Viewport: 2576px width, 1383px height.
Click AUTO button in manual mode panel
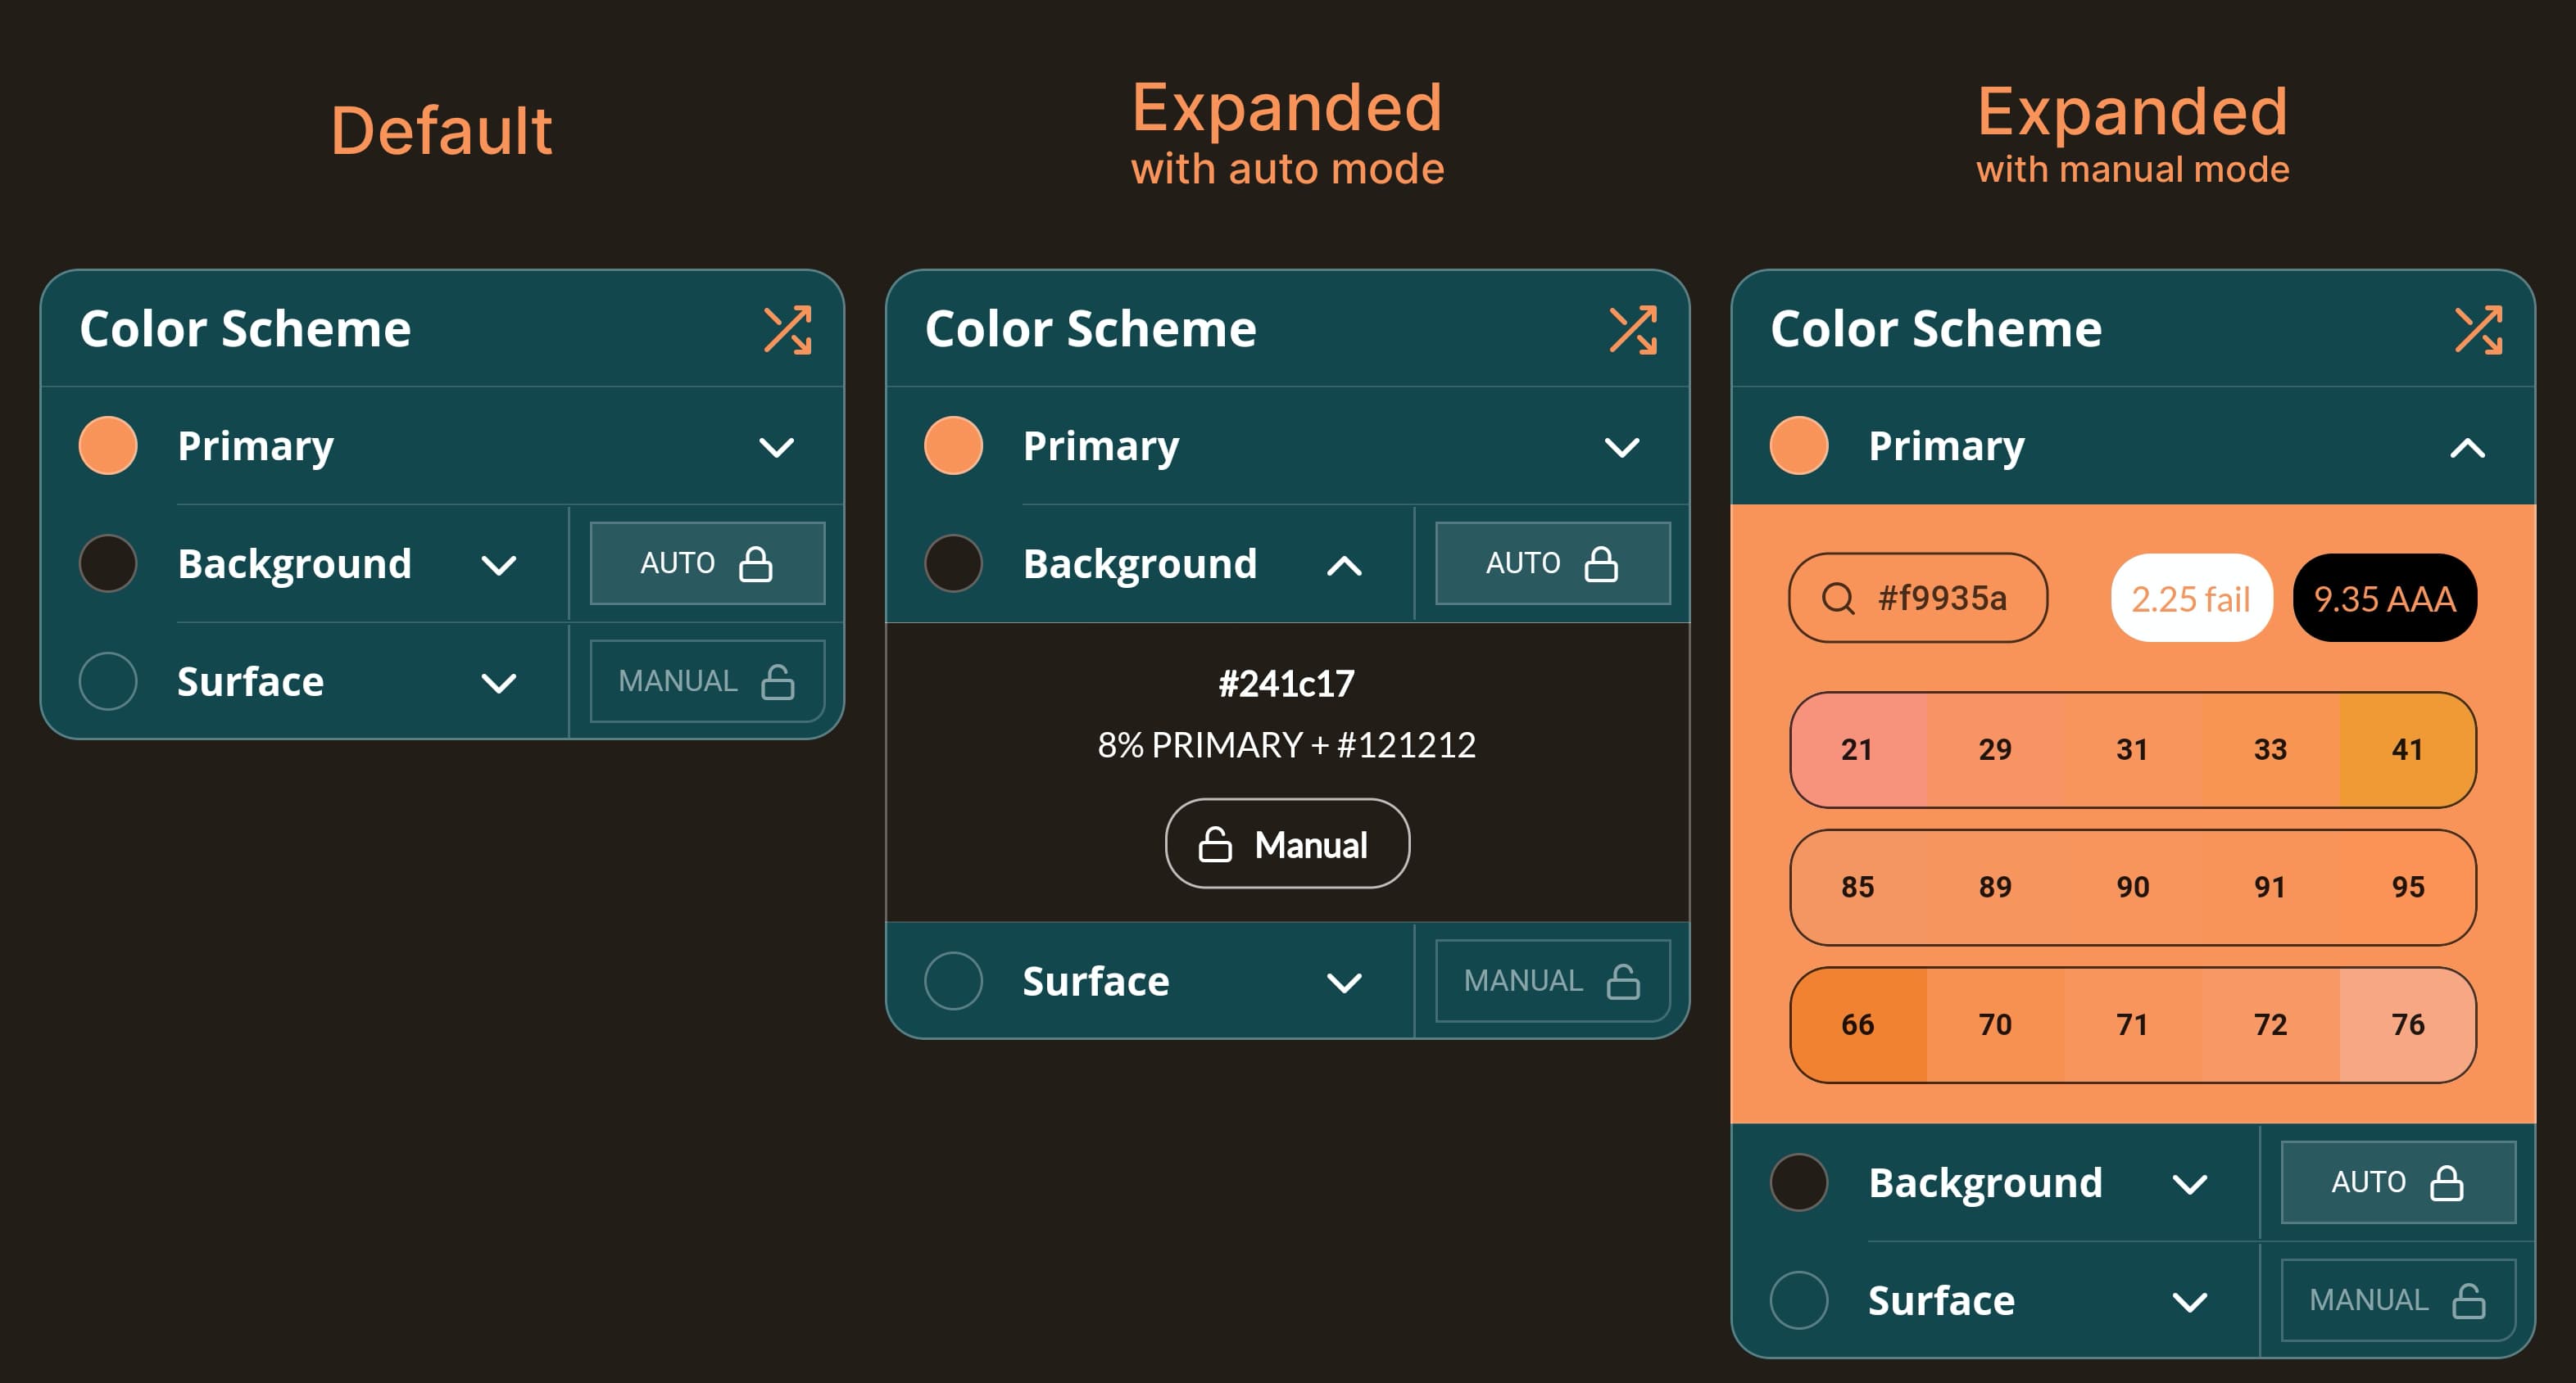2397,1182
